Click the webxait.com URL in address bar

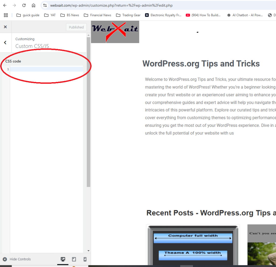click(x=111, y=5)
